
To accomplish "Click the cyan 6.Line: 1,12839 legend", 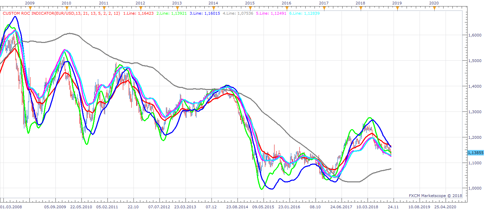I will tap(304, 14).
